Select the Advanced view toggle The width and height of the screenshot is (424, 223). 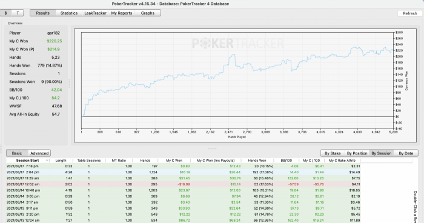coord(39,153)
